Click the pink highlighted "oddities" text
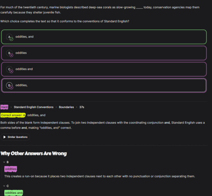The height and width of the screenshot is (196, 212). pyautogui.click(x=11, y=169)
